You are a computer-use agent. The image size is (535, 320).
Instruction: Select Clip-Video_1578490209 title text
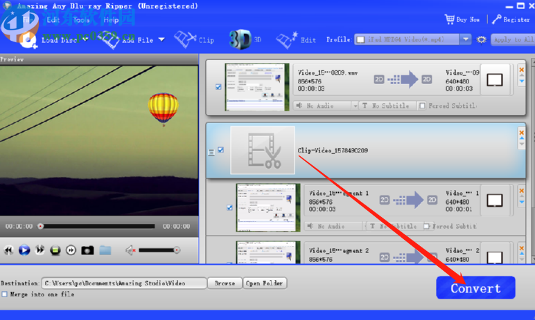pos(333,151)
